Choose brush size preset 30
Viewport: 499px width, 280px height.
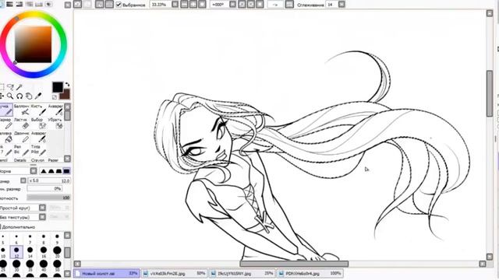coord(16,266)
